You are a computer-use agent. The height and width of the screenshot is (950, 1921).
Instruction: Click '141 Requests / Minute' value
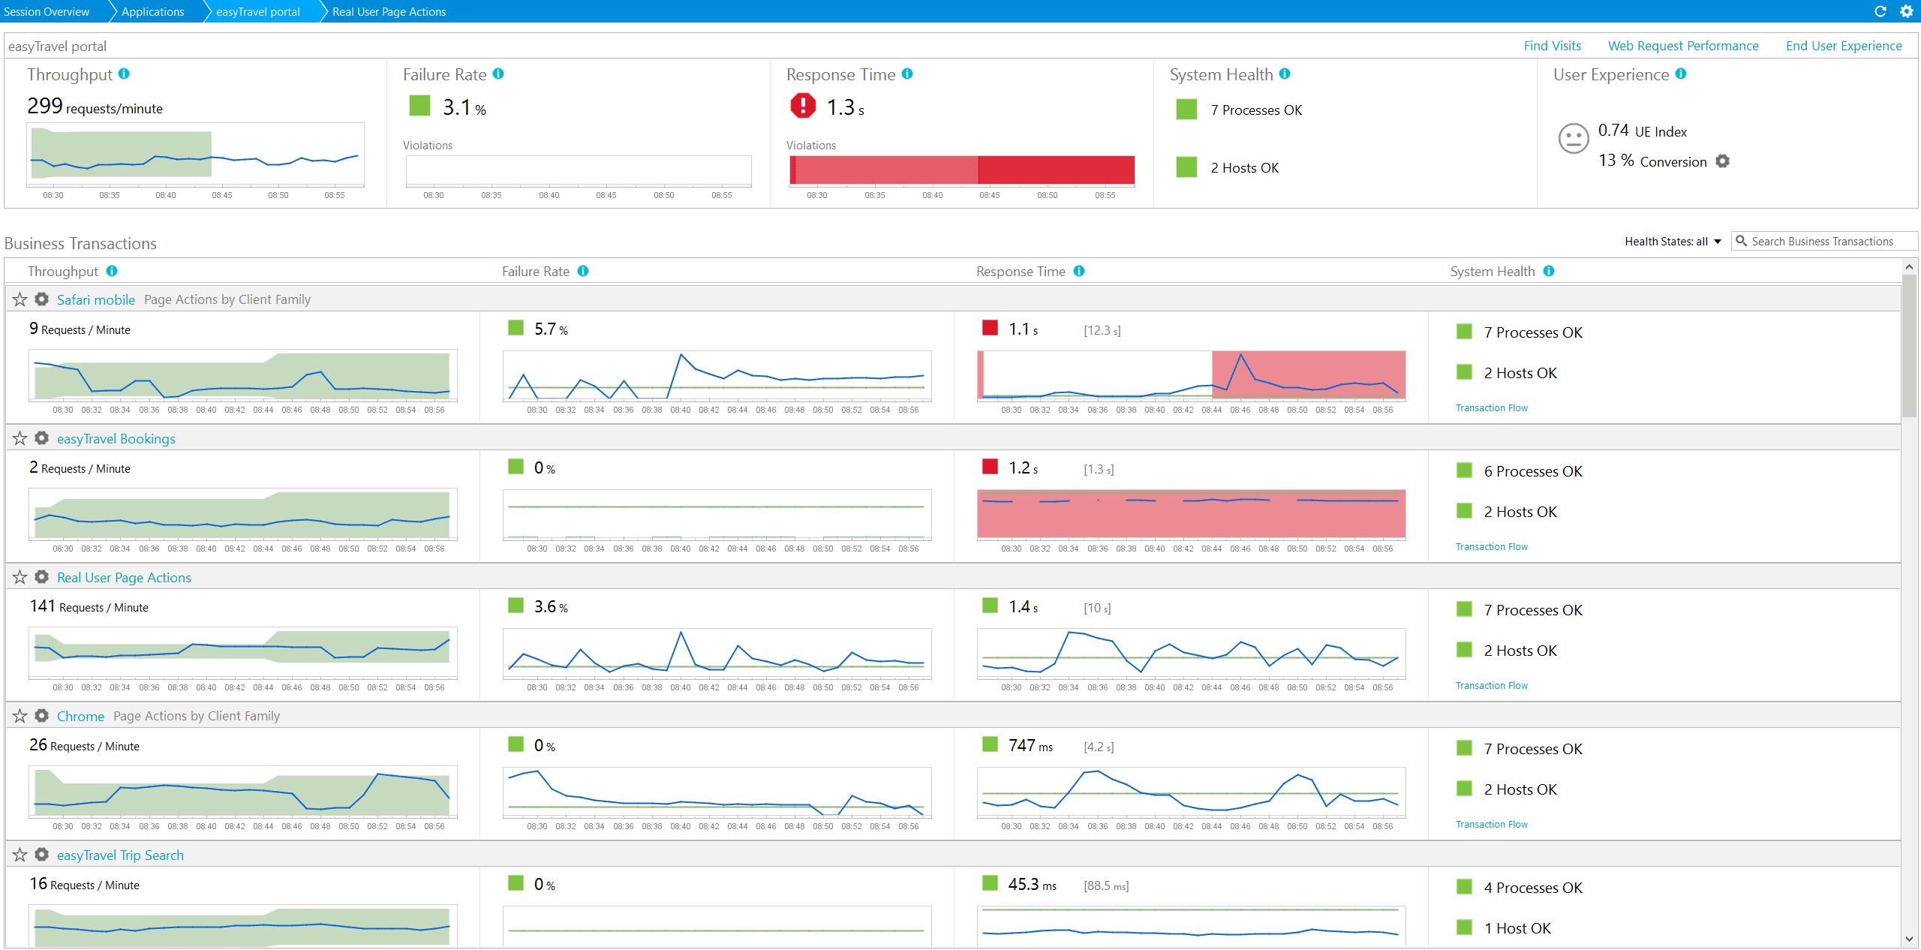(x=89, y=606)
